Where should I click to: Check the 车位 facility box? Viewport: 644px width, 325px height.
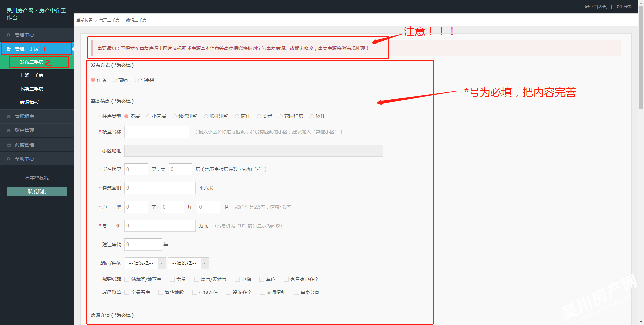[262, 279]
